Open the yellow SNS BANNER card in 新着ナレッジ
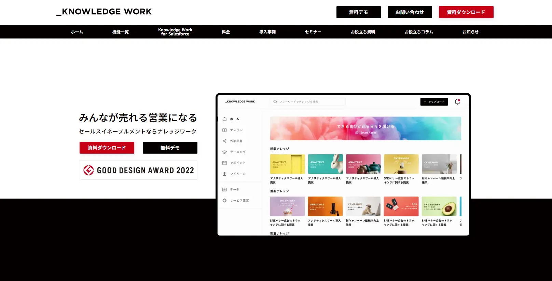Screen dimensions: 552x281 point(401,164)
